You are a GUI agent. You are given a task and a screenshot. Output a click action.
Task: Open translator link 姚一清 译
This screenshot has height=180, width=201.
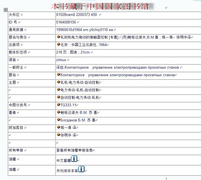pos(68,128)
